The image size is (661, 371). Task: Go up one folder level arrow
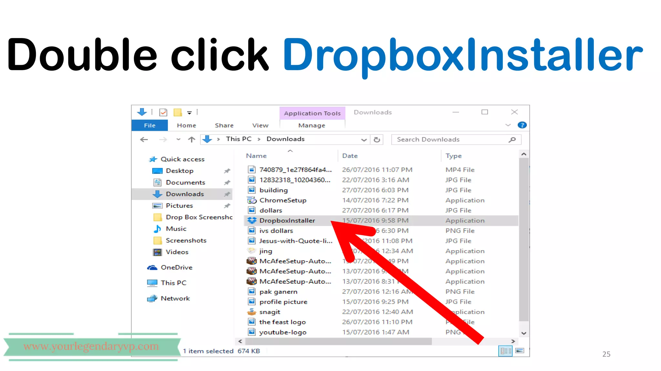coord(192,139)
